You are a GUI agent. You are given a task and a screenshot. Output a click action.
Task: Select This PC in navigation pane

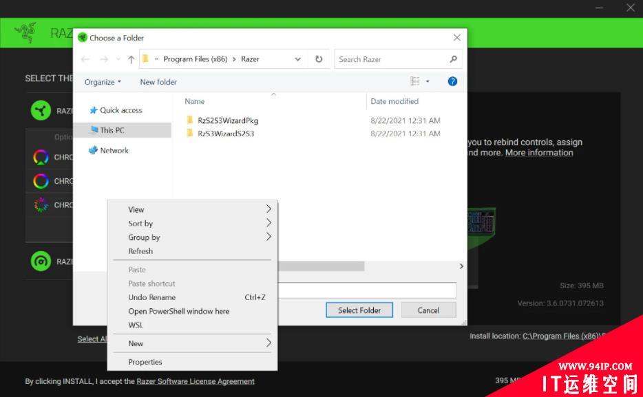[x=123, y=130]
